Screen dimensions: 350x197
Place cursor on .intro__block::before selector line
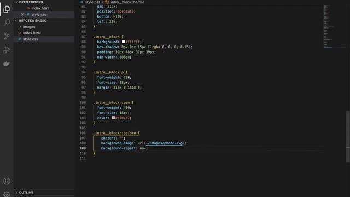(x=114, y=133)
